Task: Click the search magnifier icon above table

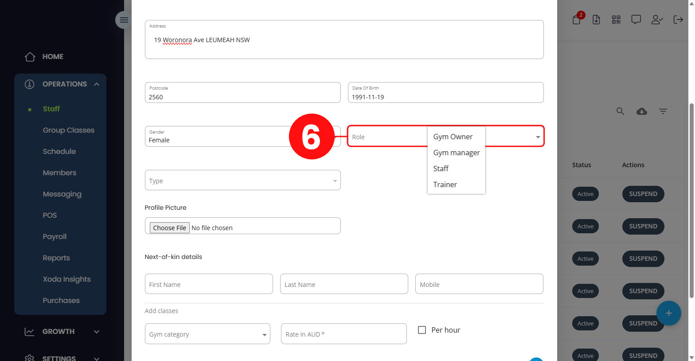Action: pyautogui.click(x=620, y=111)
